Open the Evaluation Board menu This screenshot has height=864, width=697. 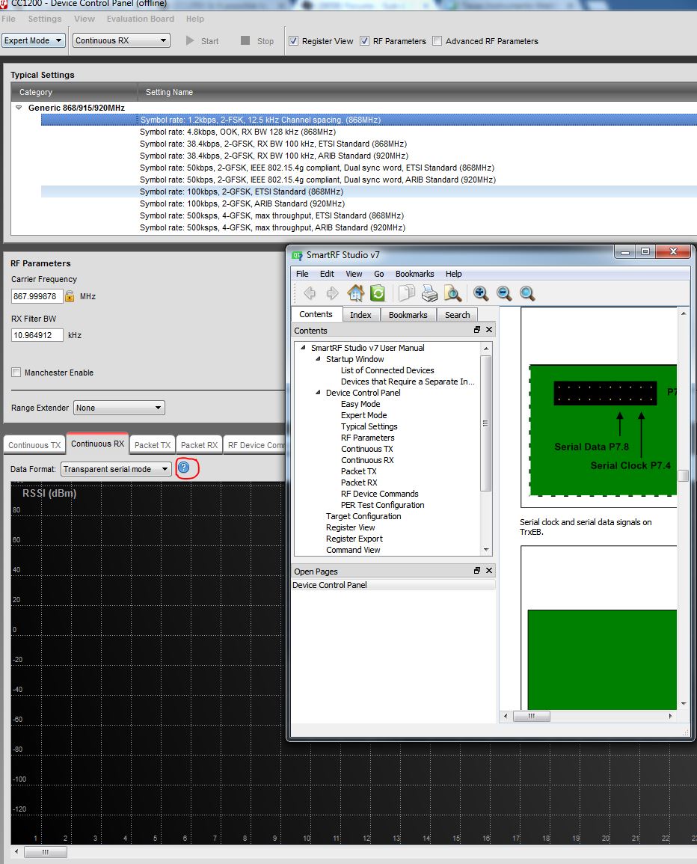pyautogui.click(x=140, y=19)
